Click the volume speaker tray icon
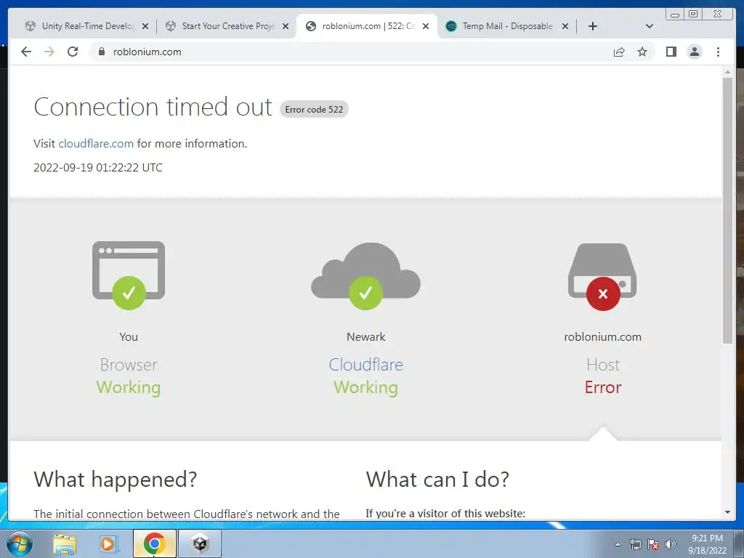The width and height of the screenshot is (744, 558). tap(671, 544)
